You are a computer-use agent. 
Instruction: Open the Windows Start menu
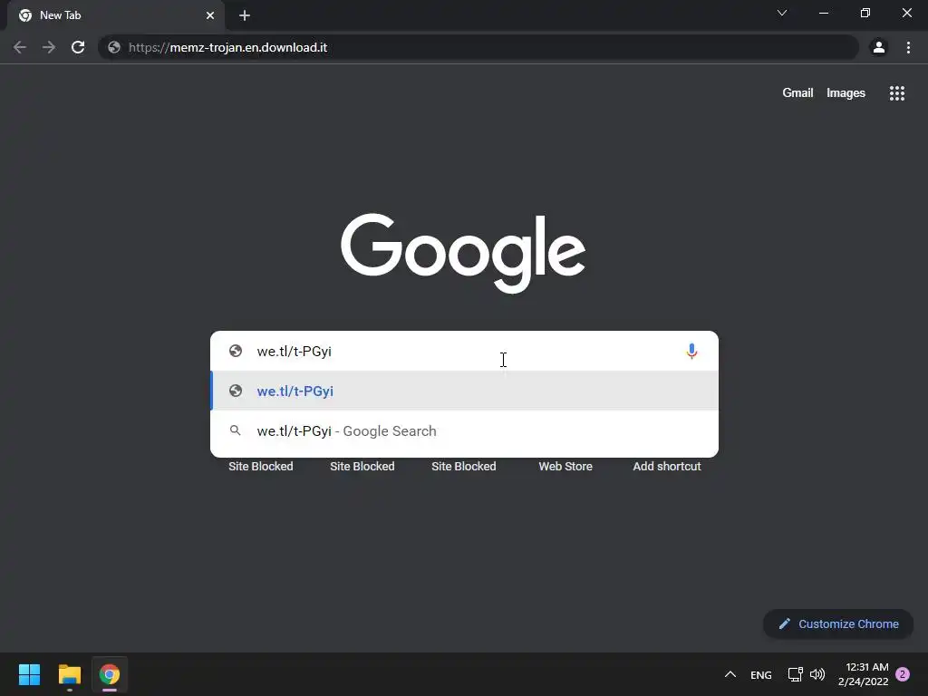pyautogui.click(x=29, y=674)
